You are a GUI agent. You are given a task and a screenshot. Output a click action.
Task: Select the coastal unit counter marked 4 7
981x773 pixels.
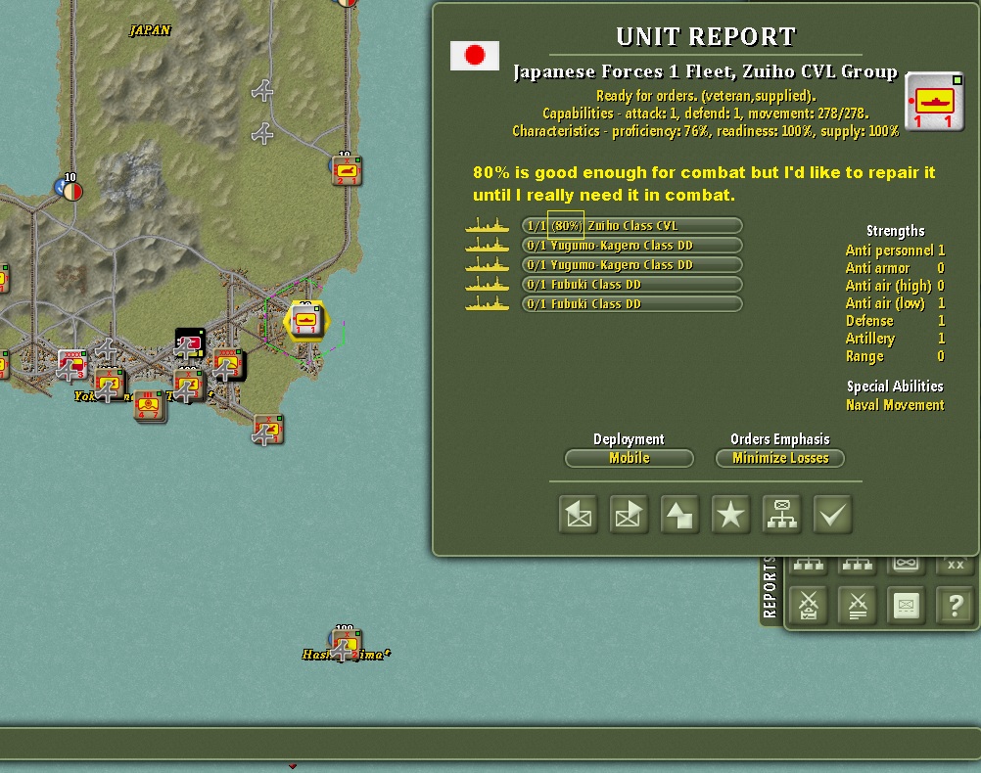pos(150,406)
